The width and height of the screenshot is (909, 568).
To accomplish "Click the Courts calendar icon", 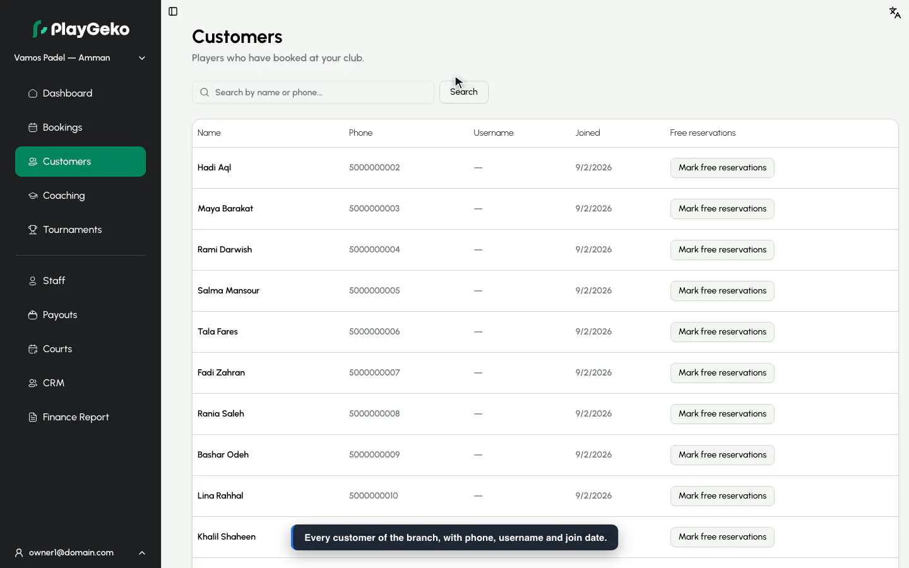I will (33, 349).
